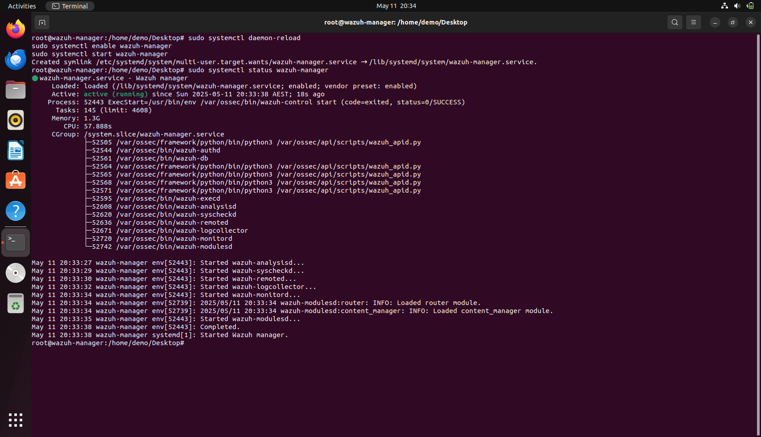
Task: Click the 'CGroup: /system.slice' line
Action: pyautogui.click(x=138, y=134)
